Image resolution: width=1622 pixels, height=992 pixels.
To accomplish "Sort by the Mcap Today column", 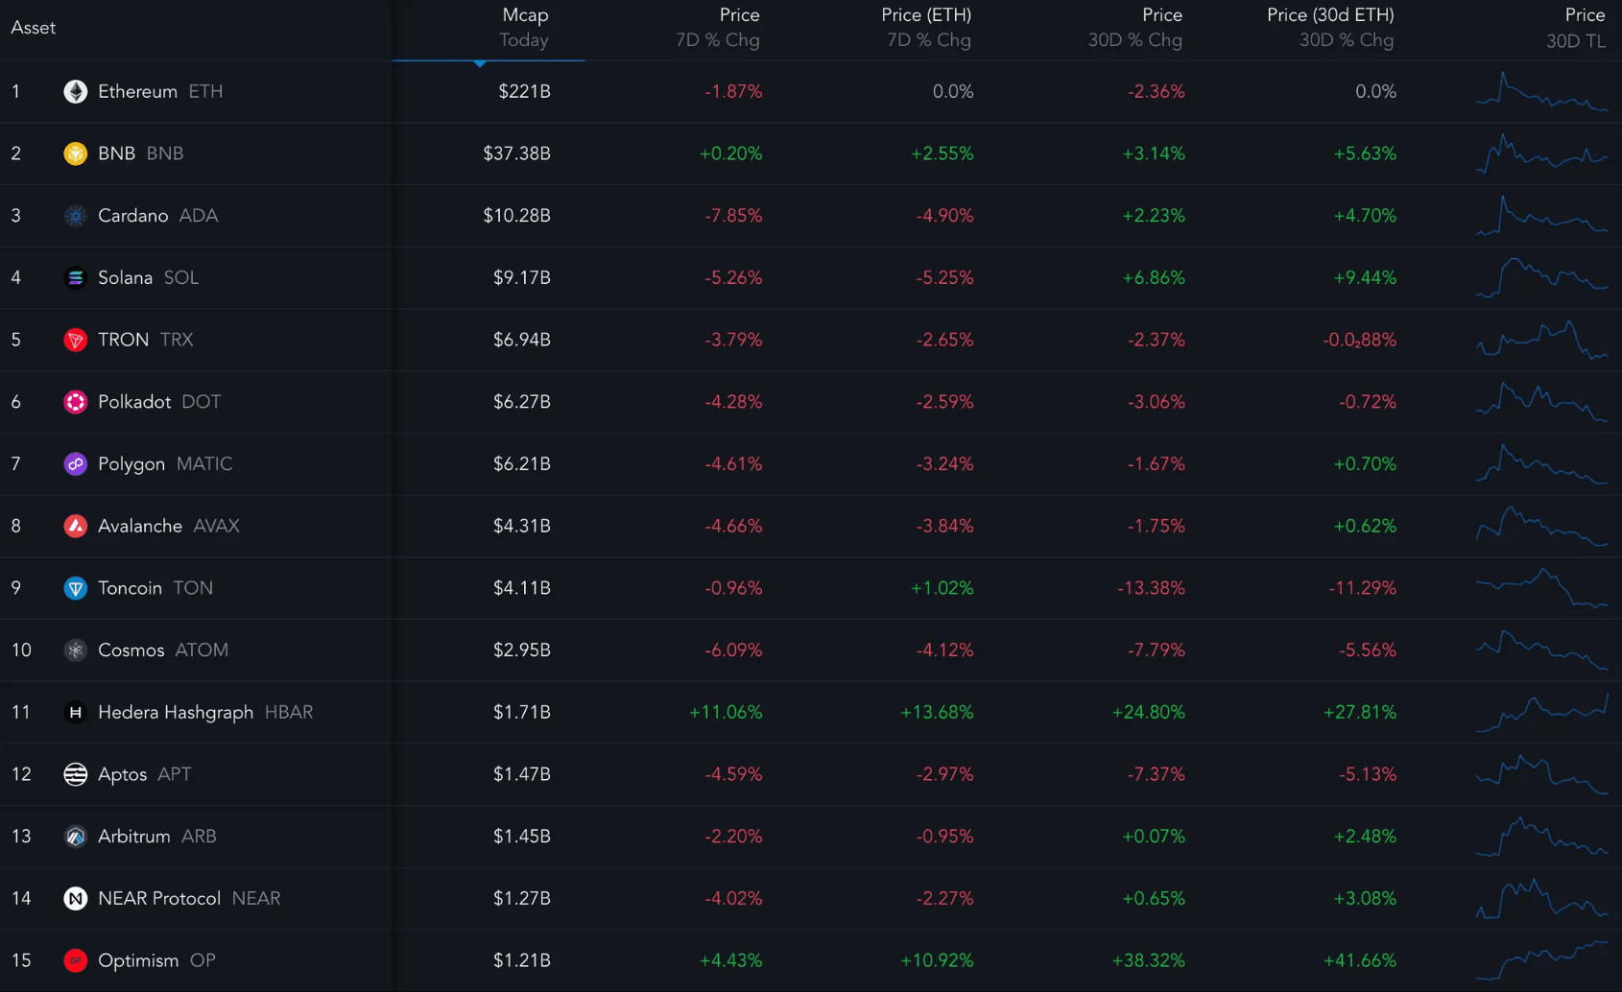I will (x=524, y=28).
